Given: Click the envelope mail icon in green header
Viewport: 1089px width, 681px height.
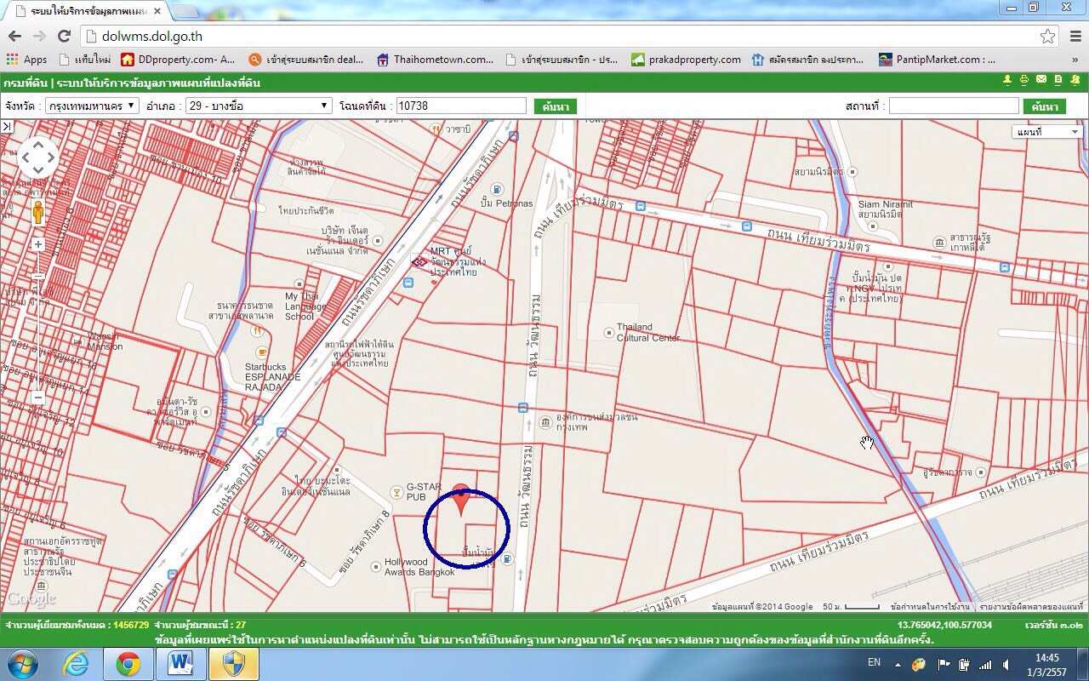Looking at the screenshot, I should tap(1041, 80).
